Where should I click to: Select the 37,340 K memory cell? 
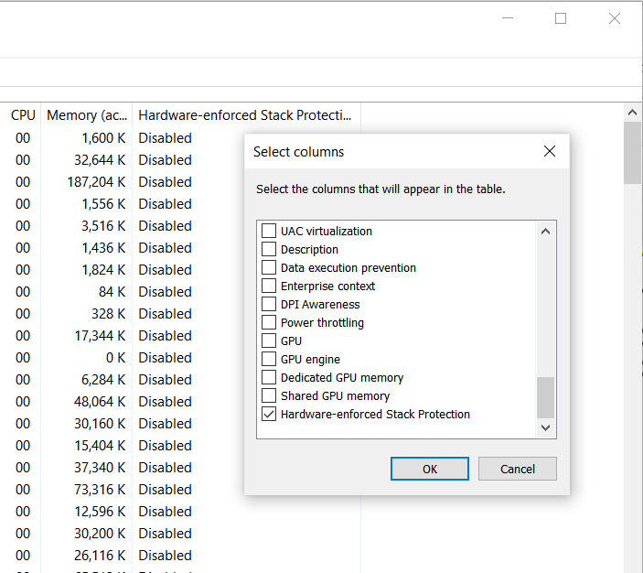pyautogui.click(x=100, y=468)
